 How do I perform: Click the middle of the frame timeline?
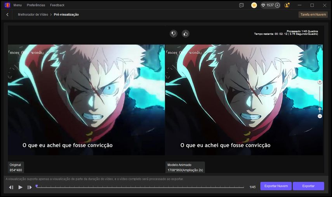coord(140,187)
